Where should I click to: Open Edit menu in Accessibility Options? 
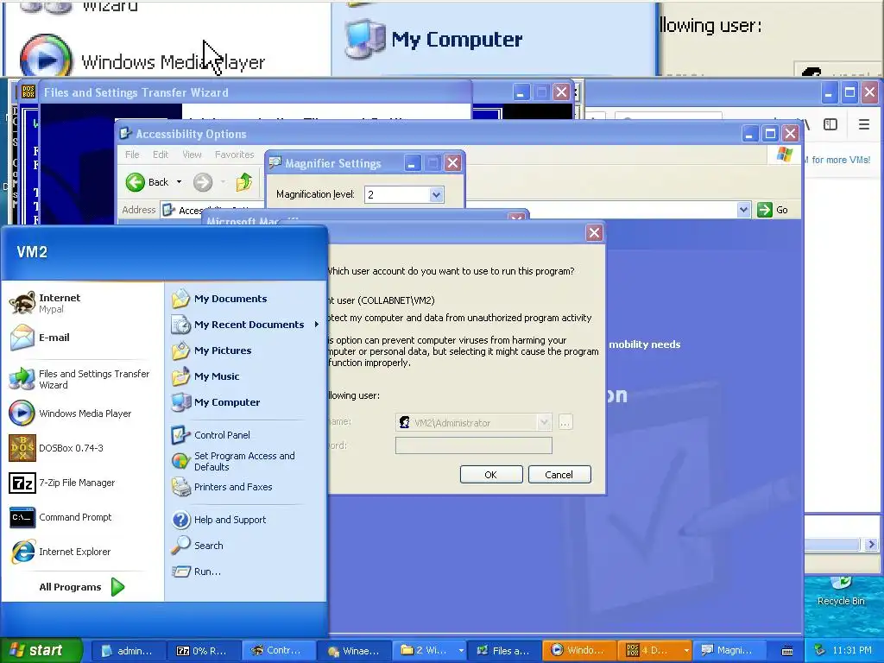[x=160, y=155]
